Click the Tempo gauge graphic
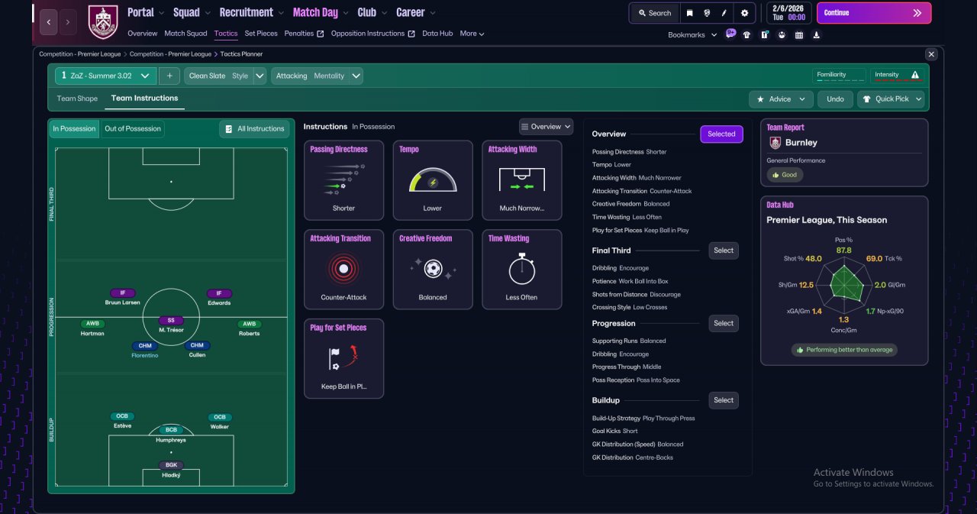Screen dimensions: 977x514 coord(433,180)
